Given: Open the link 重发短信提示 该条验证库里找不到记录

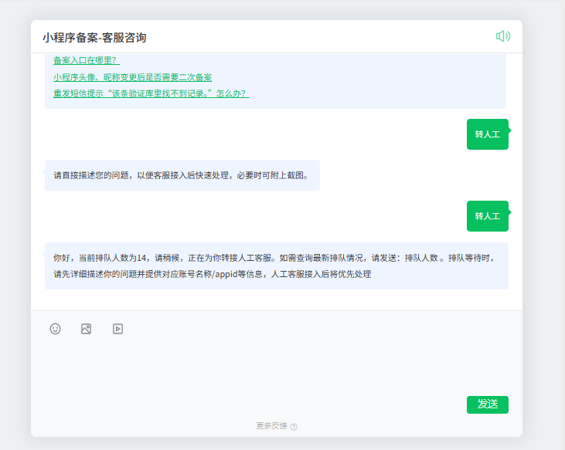Looking at the screenshot, I should click(x=151, y=93).
